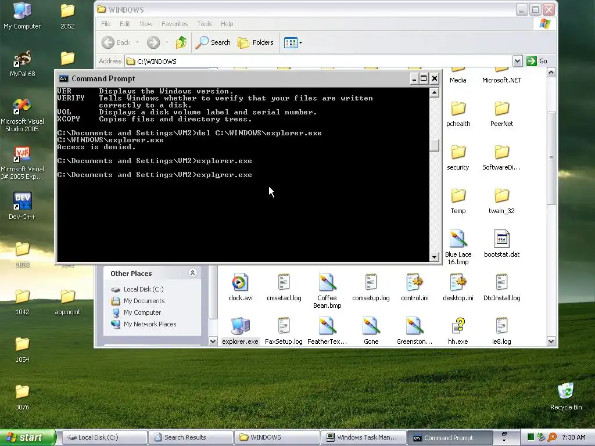595x446 pixels.
Task: Select the Temp folder
Action: click(x=458, y=201)
